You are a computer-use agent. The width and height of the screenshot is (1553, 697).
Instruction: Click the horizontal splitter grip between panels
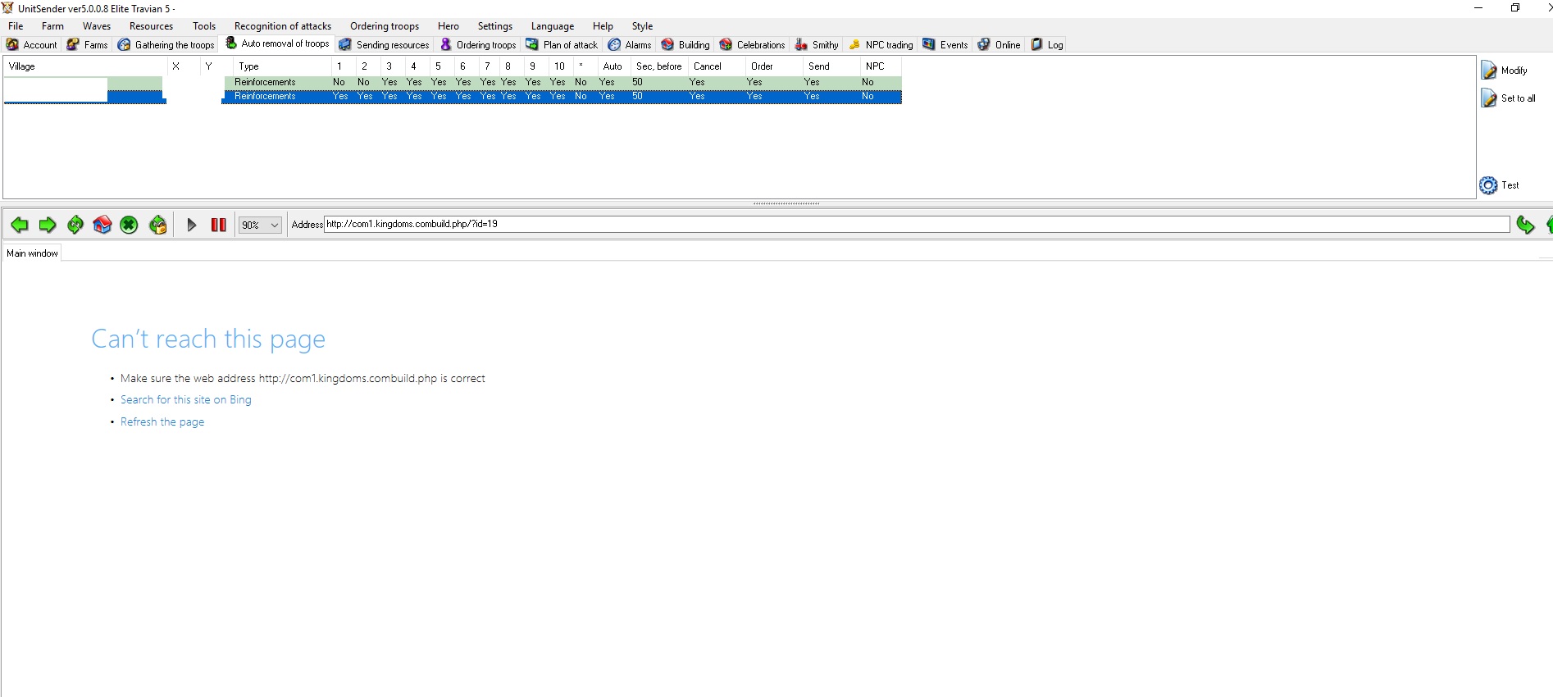786,203
